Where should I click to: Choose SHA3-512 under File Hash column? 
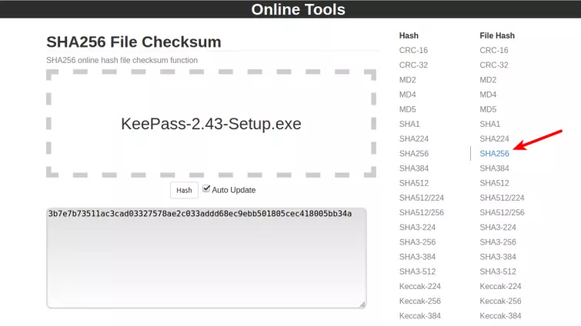coord(497,271)
